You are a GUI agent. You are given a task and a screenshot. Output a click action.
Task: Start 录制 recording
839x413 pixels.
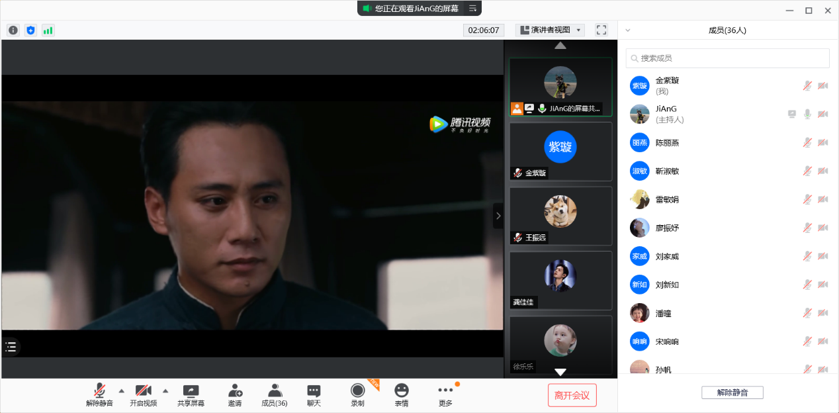point(357,395)
